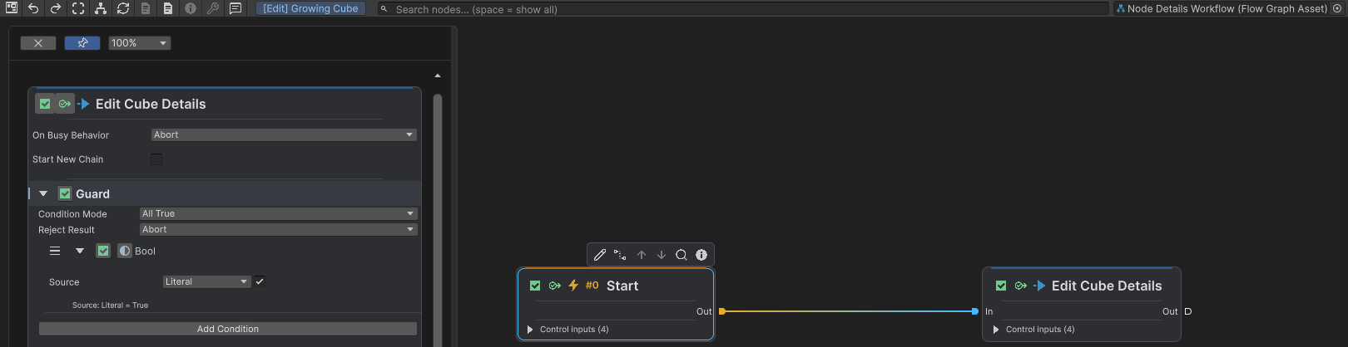Click the info icon in the floating node toolbar
Screen dimensions: 1348x347
click(701, 255)
